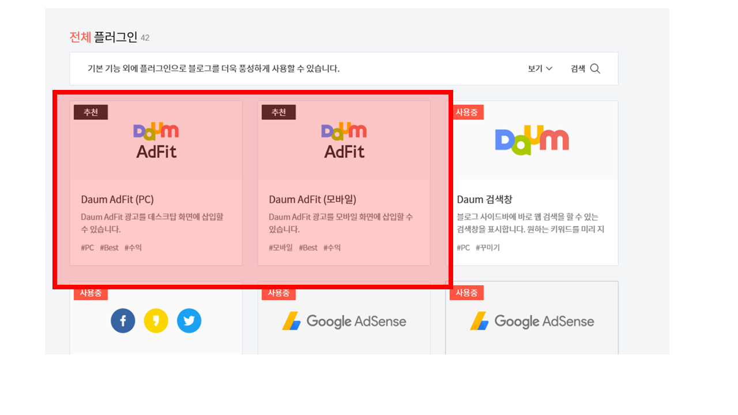Select the #Best tag on Daum AdFit (모바일)
Screen dimensions: 738x415
308,247
